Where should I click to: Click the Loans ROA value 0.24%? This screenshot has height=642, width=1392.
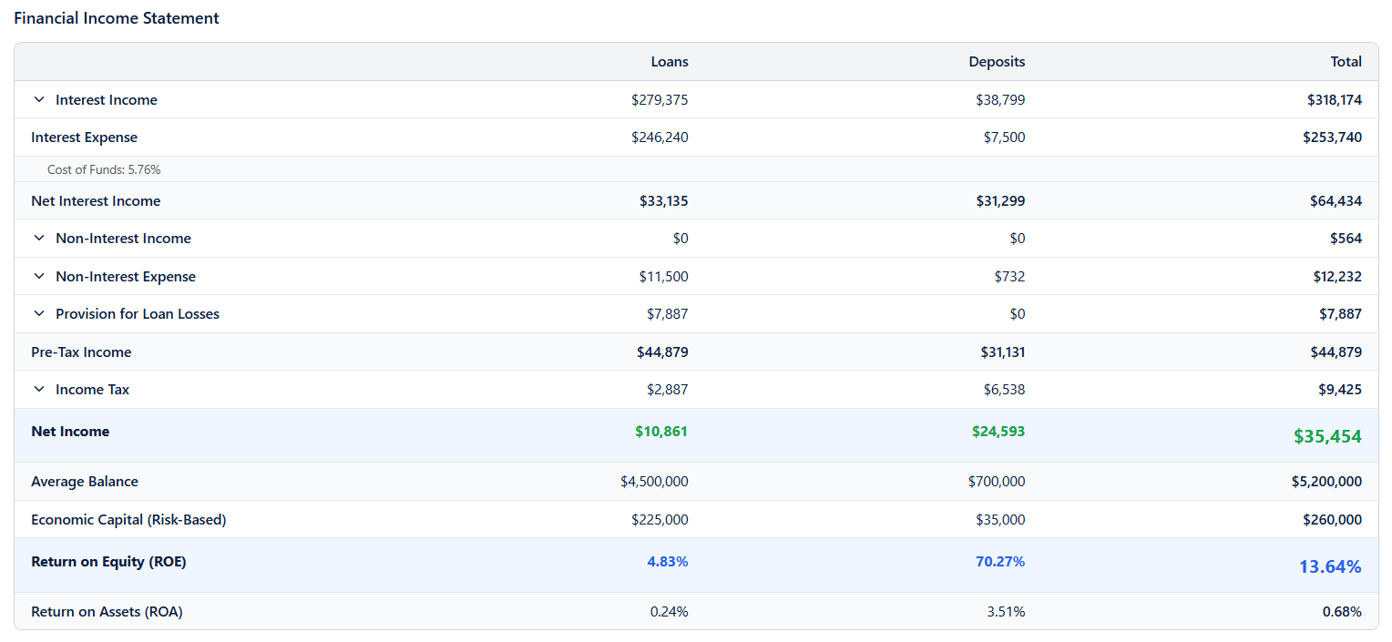point(670,612)
